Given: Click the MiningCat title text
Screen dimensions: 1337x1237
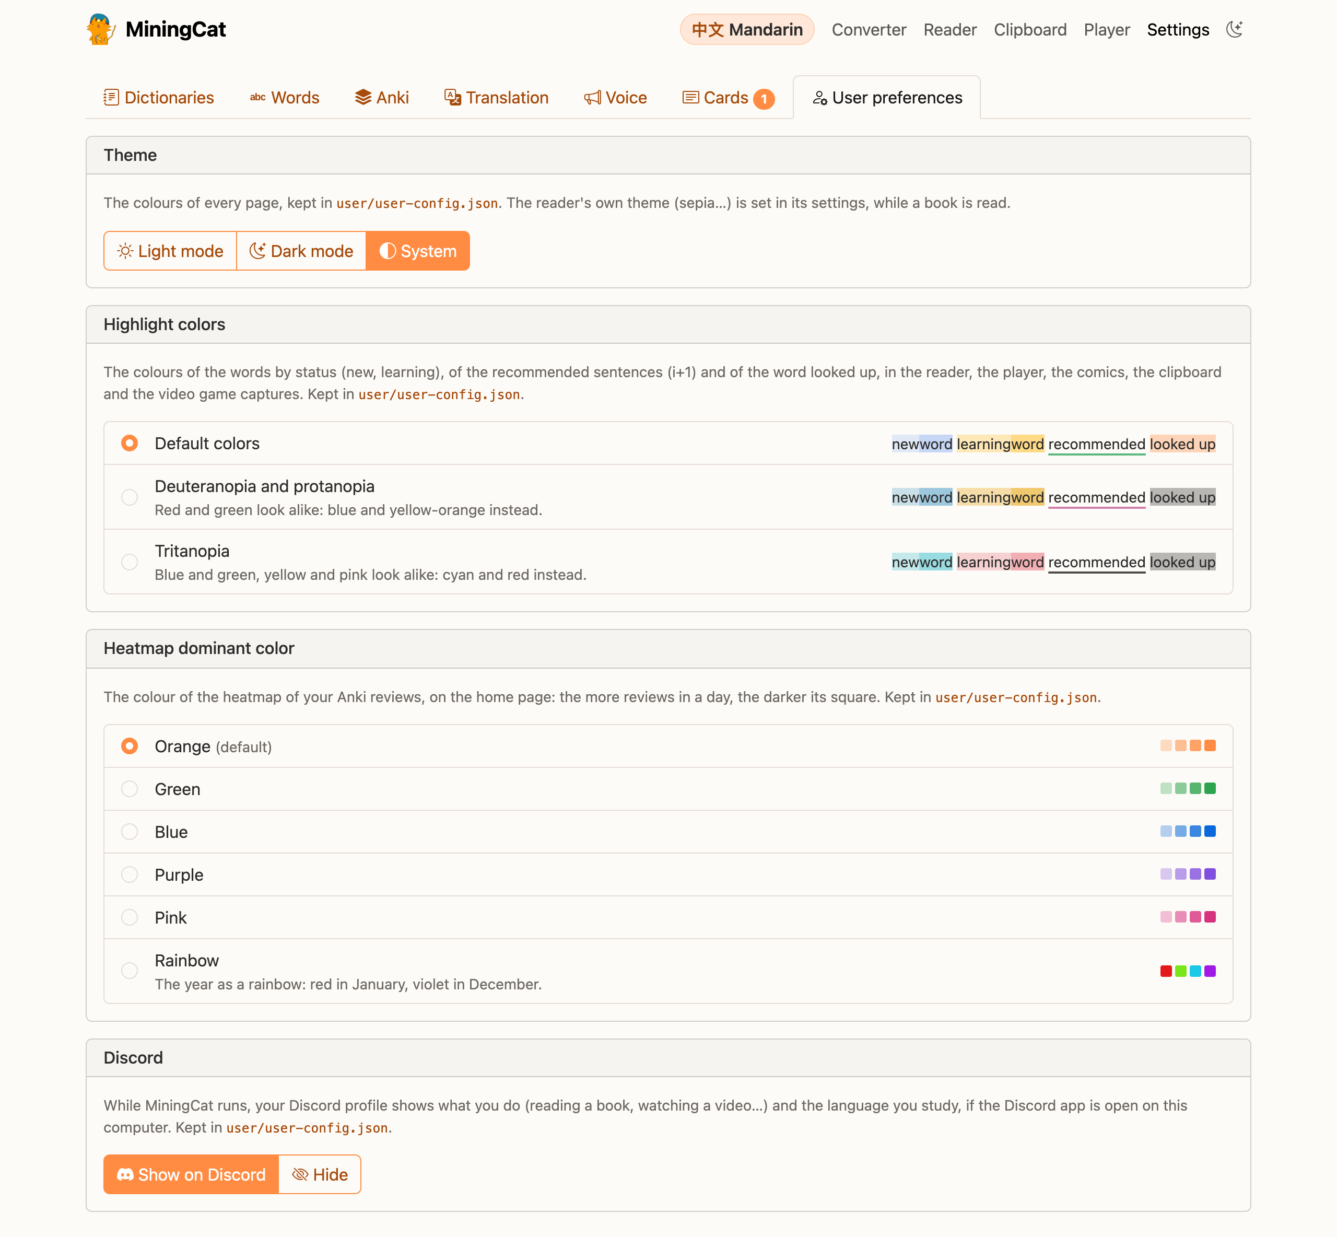Looking at the screenshot, I should pos(175,29).
